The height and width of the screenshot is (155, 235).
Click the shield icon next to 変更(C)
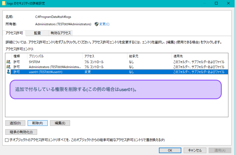coord(96,24)
